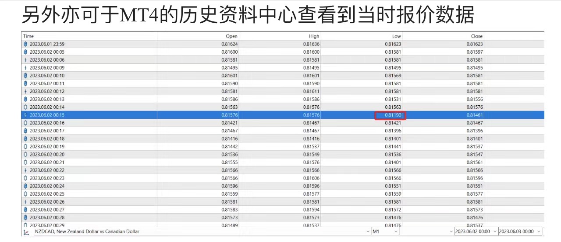This screenshot has height=242, width=561.
Task: Click the candle icon of the highlighted 00:15 row
Action: (25, 115)
